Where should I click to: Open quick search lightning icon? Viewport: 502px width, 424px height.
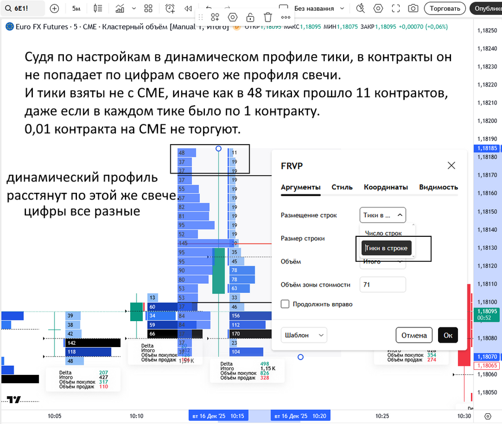coord(361,8)
